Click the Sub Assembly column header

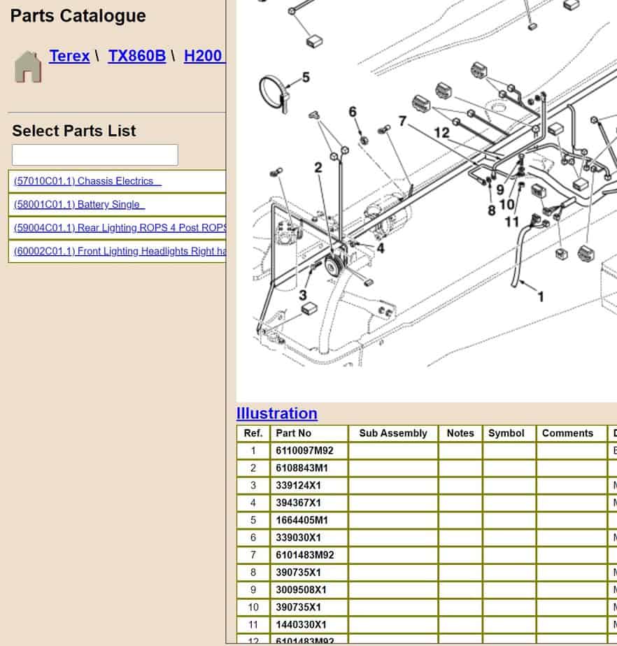point(393,433)
